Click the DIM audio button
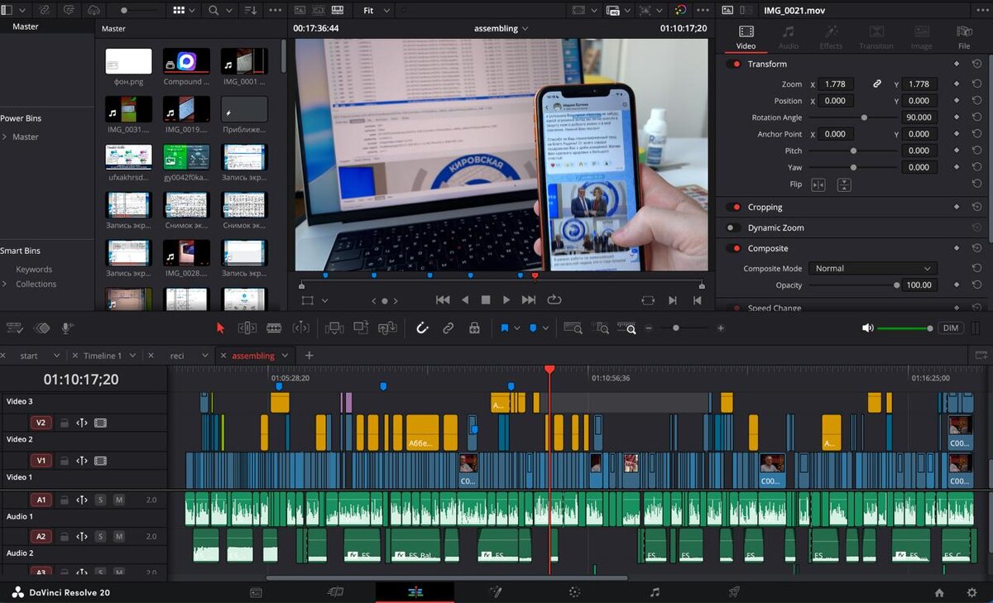The image size is (993, 603). pyautogui.click(x=952, y=328)
